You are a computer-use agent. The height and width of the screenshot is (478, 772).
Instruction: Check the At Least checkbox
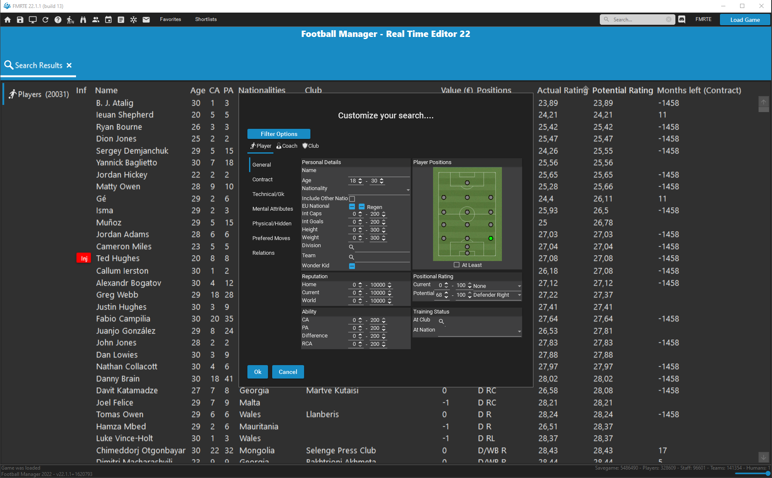(457, 265)
